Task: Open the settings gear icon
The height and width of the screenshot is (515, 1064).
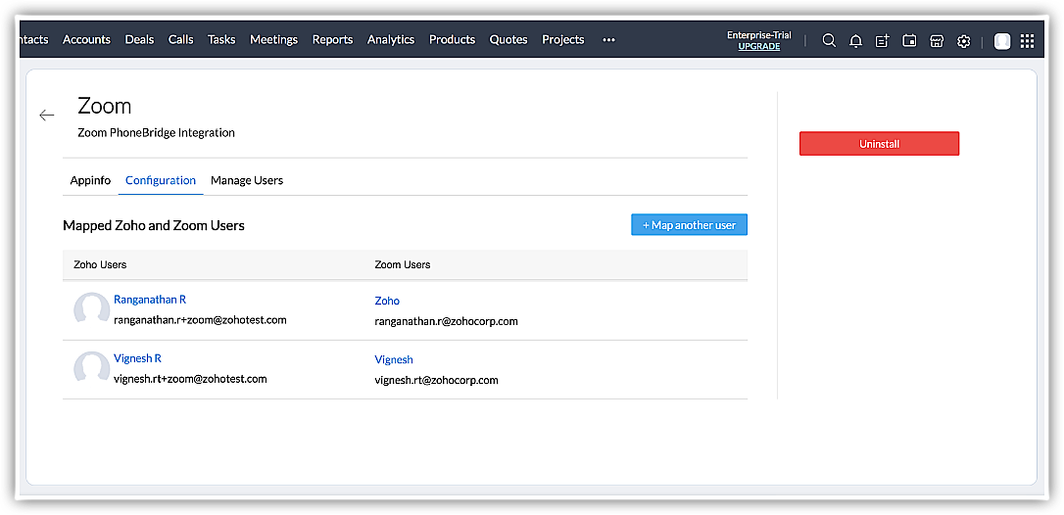Action: (963, 41)
